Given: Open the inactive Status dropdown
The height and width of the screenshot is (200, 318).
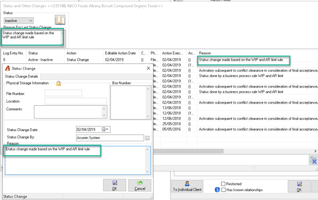Looking at the screenshot, I should (18, 21).
